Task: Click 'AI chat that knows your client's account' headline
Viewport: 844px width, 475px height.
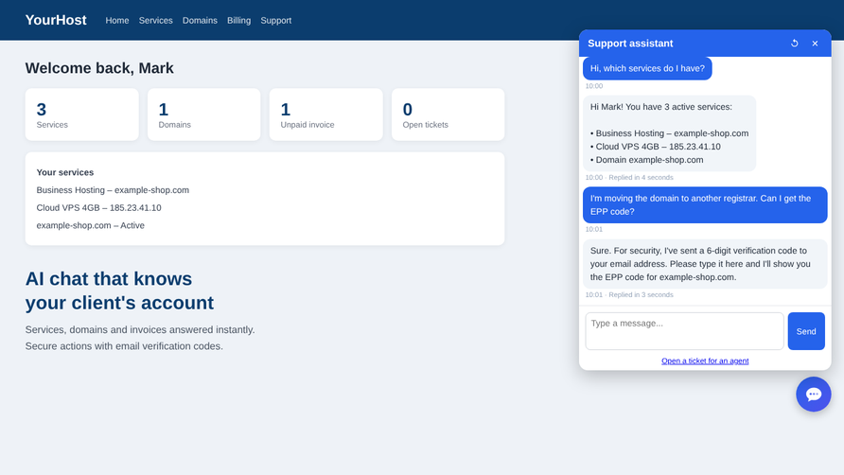Action: pos(119,290)
